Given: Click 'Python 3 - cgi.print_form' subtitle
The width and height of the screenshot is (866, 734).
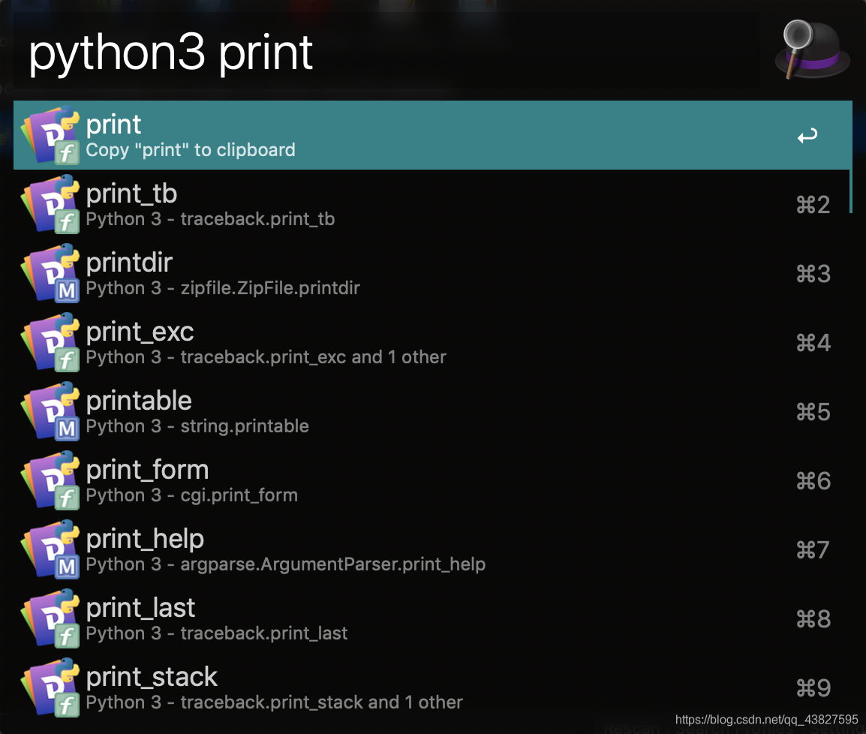Looking at the screenshot, I should click(192, 495).
